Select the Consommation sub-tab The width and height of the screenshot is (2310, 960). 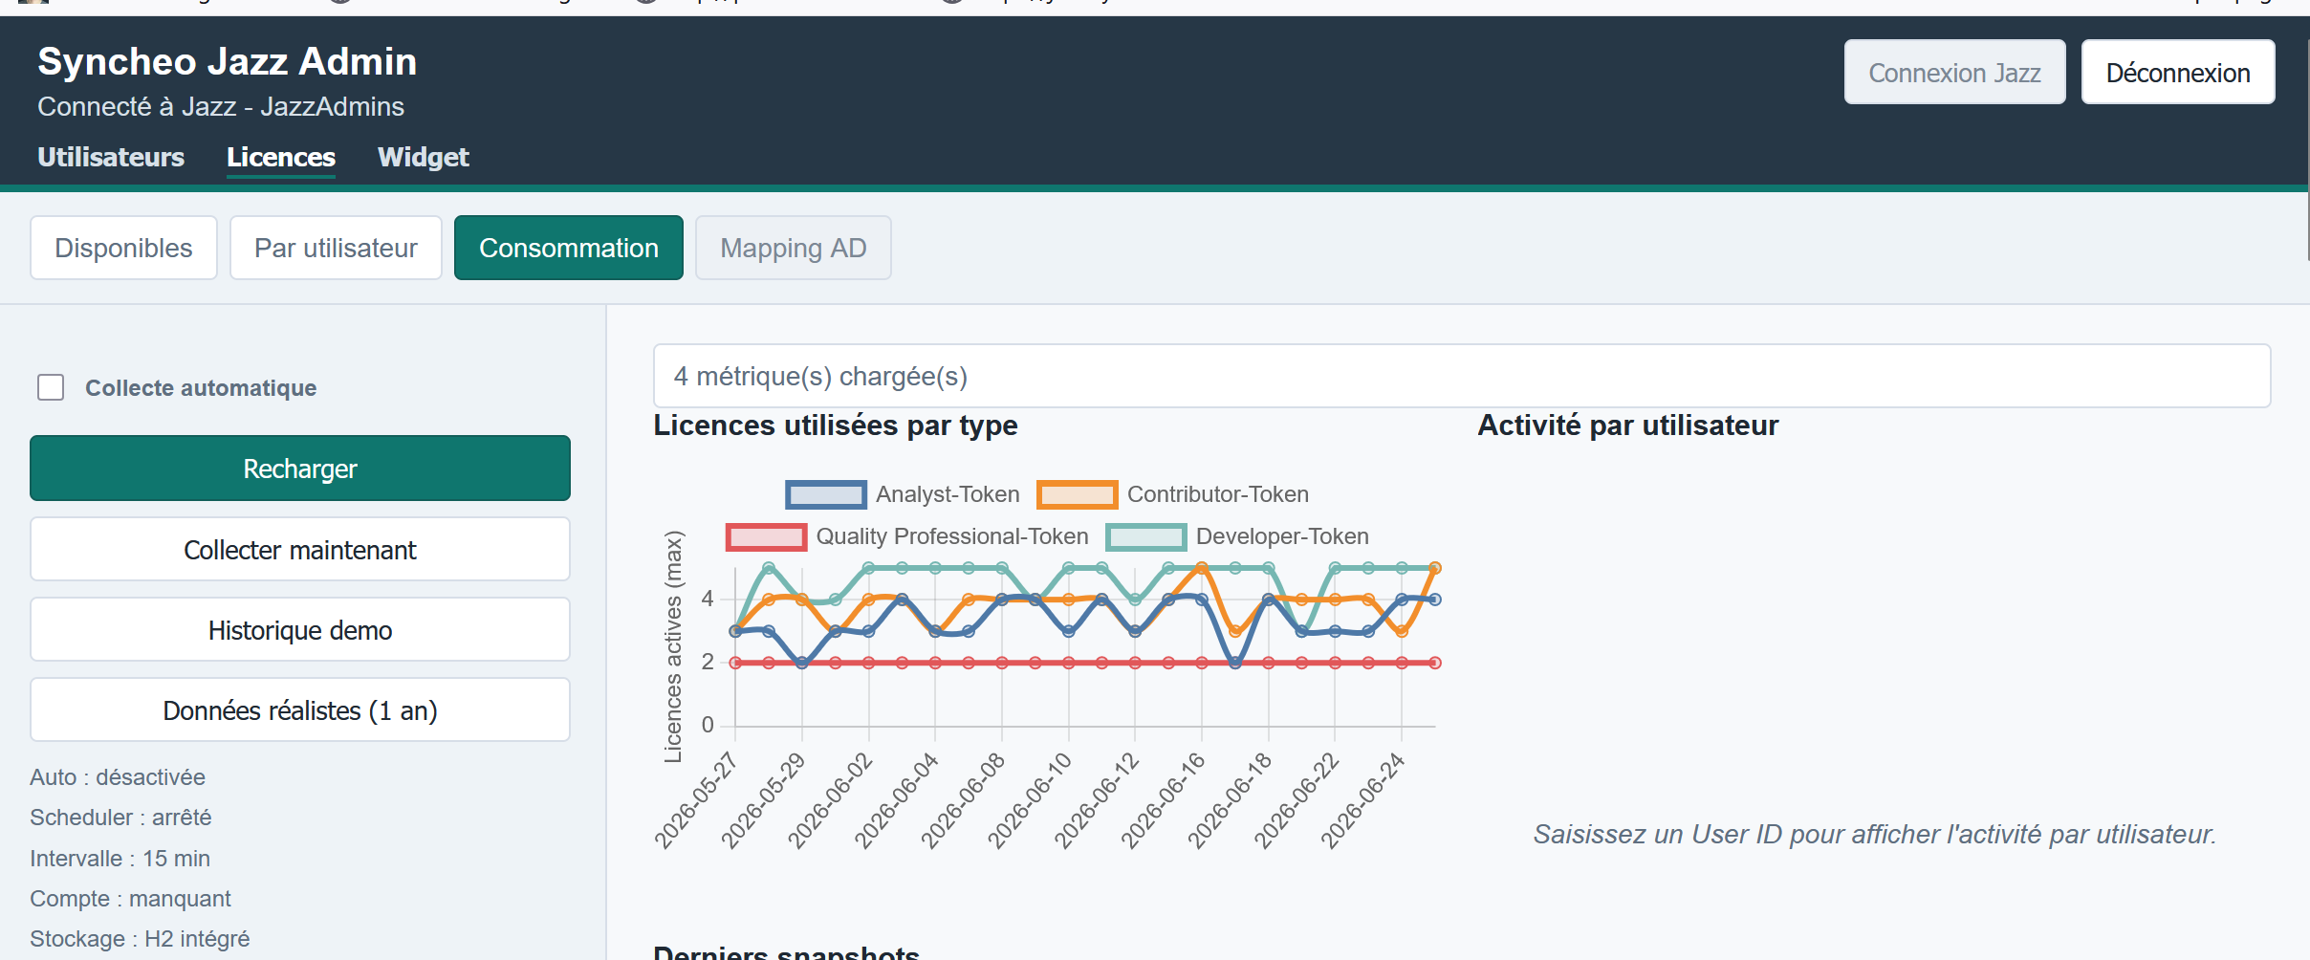coord(569,248)
